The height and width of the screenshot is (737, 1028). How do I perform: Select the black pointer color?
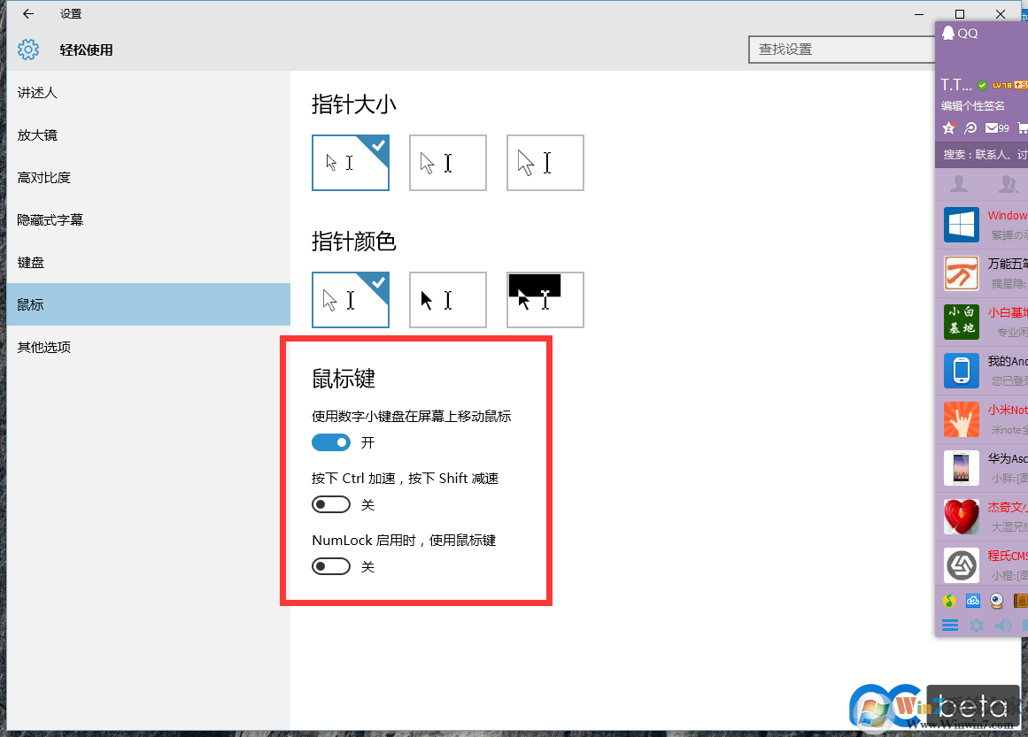[448, 300]
